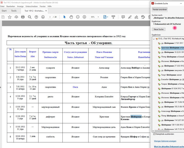Activate the arrow selection tool
The width and height of the screenshot is (184, 148).
64,17
